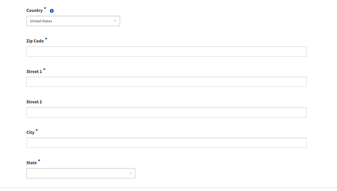Select the Street 2 input field
Screen dimensions: 337x191
click(167, 112)
